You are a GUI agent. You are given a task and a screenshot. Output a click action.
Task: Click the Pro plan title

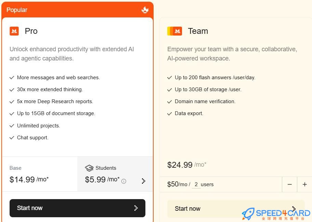click(x=31, y=31)
